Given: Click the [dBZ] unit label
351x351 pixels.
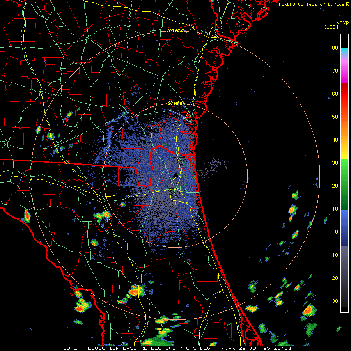Looking at the screenshot, I should pyautogui.click(x=331, y=27).
